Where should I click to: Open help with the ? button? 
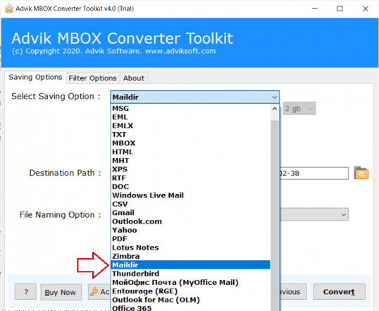pyautogui.click(x=25, y=292)
